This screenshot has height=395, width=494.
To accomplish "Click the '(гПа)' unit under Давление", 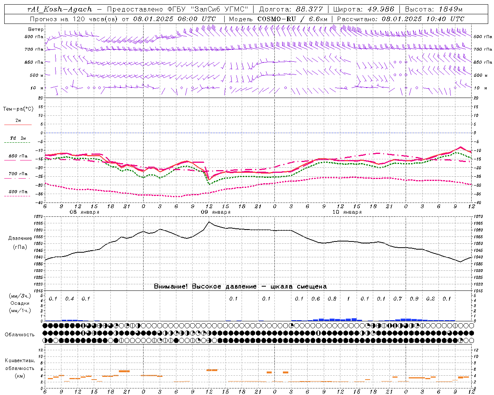I will 20,247.
